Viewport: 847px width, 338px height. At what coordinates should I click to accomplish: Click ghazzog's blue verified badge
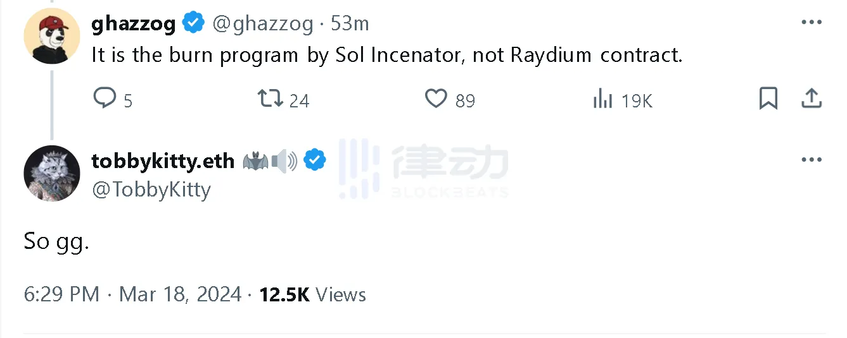(x=193, y=24)
